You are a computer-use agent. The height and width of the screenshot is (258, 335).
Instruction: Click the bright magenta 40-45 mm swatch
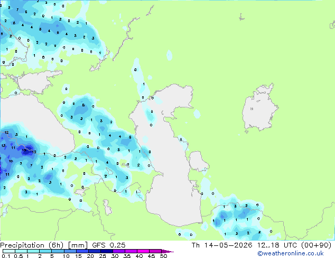click(143, 251)
